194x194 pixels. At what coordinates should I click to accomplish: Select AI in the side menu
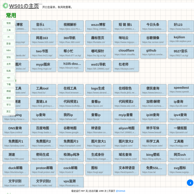(x=8, y=37)
